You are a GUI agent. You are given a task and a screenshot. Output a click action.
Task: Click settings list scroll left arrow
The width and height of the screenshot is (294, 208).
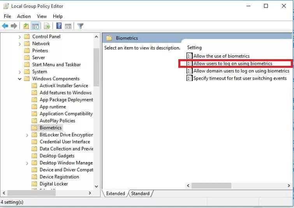[x=188, y=185]
